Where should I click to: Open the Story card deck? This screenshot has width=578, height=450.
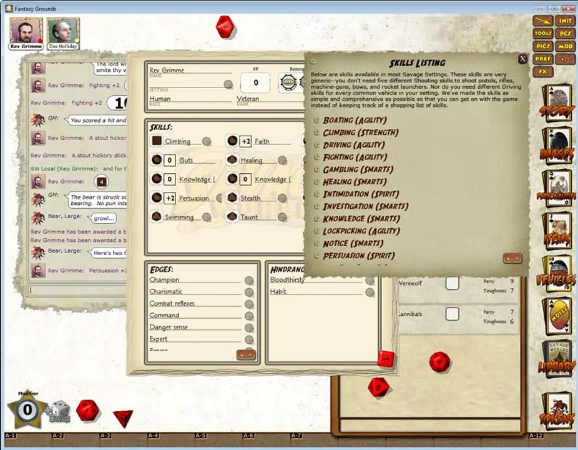558,103
